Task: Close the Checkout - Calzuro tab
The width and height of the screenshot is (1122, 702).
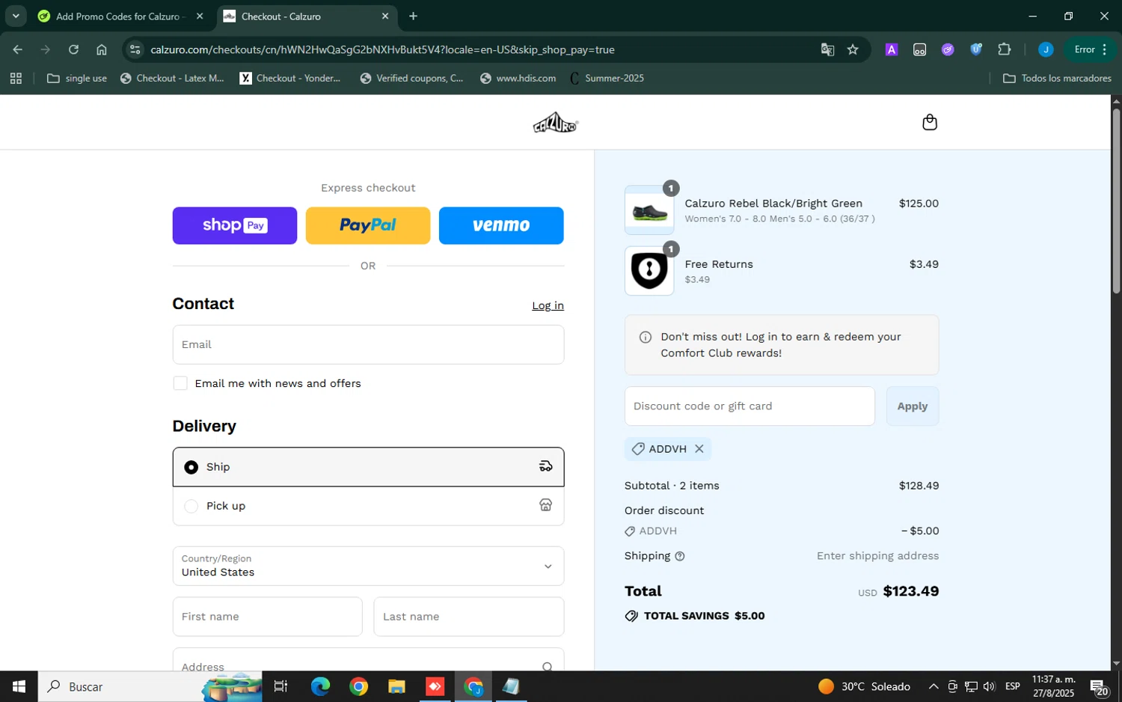Action: pyautogui.click(x=385, y=16)
